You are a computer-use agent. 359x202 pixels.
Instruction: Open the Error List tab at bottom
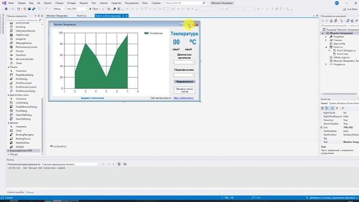pyautogui.click(x=16, y=192)
